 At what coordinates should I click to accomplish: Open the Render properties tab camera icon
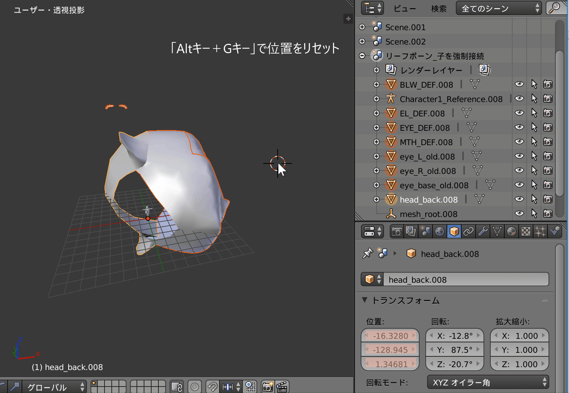pyautogui.click(x=397, y=232)
